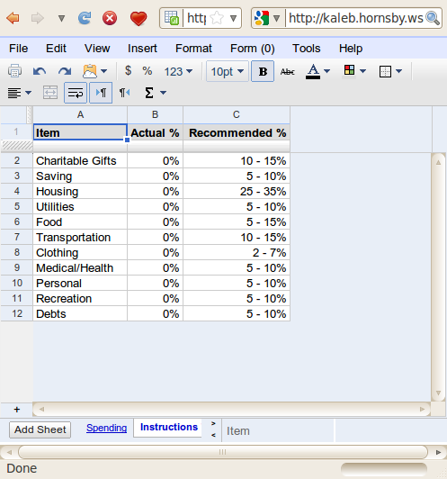Switch to the Spending sheet
The width and height of the screenshot is (447, 479).
pos(106,428)
